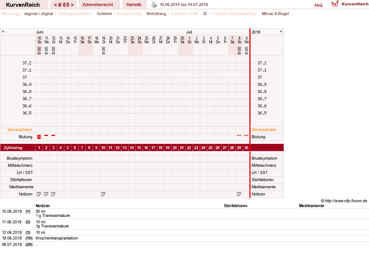Go to next cycle with right arrow

73,5
